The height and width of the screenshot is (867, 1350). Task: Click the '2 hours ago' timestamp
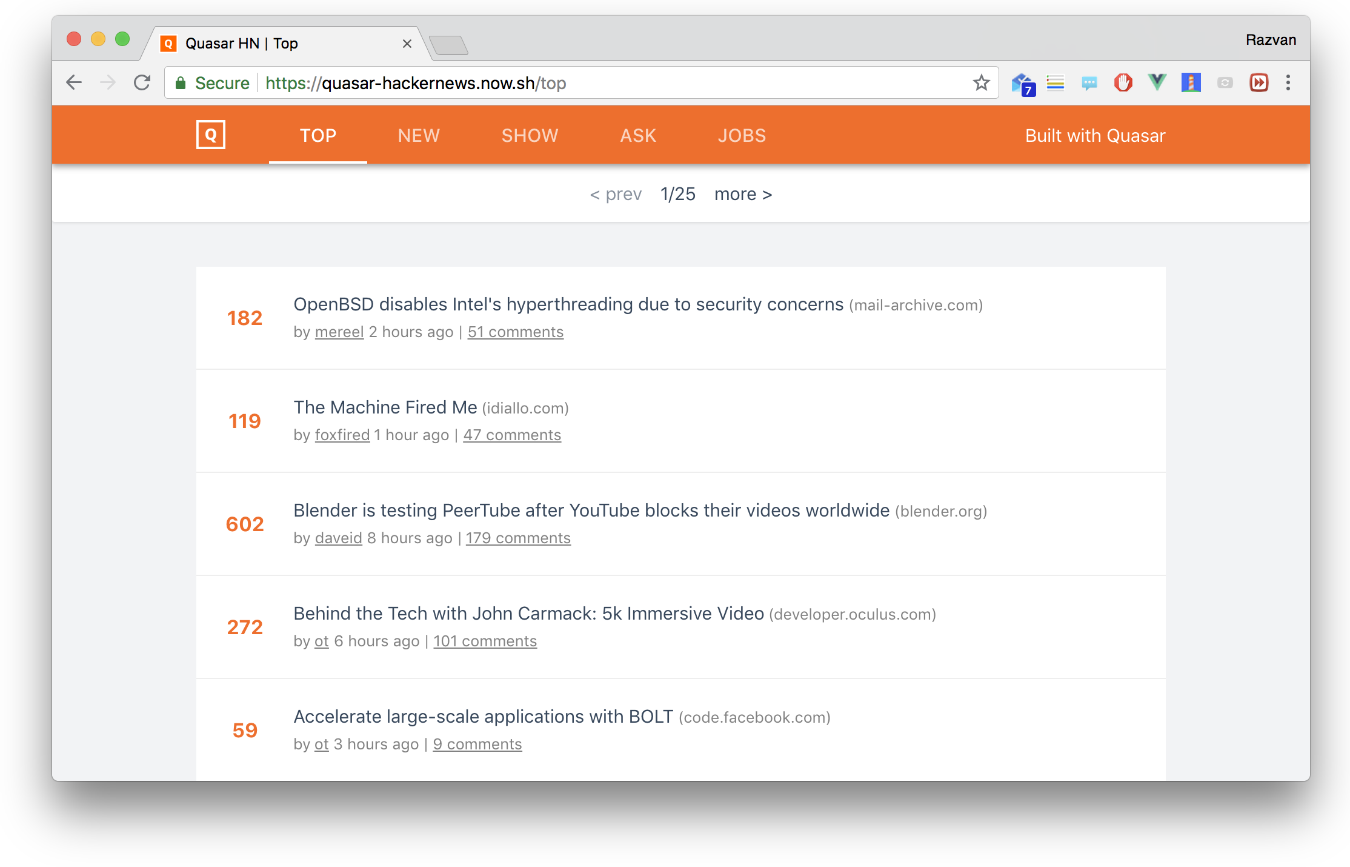[411, 332]
